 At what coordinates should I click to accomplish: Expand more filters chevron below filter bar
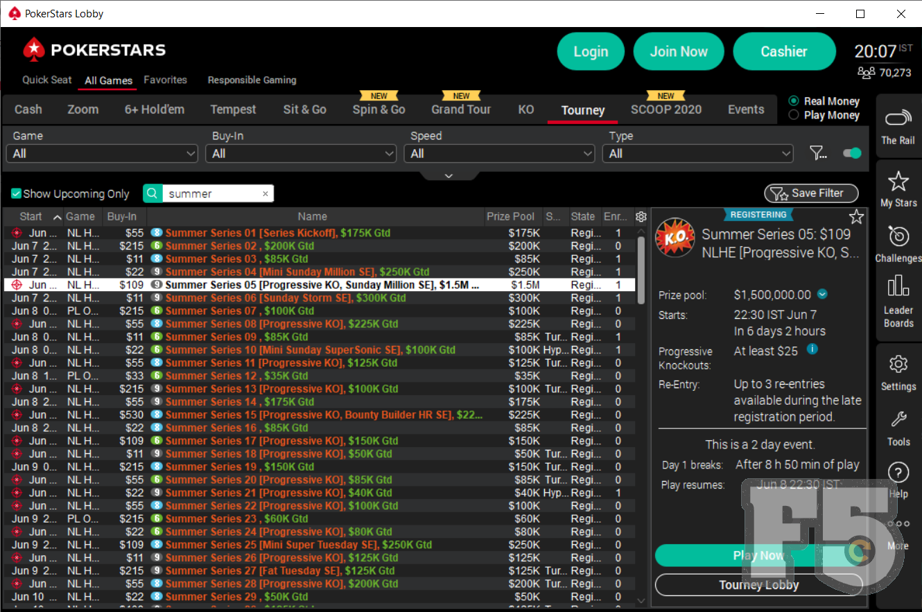click(x=449, y=176)
